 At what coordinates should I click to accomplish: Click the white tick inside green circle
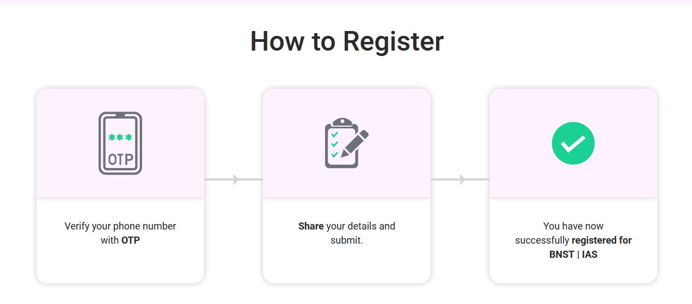(x=573, y=144)
